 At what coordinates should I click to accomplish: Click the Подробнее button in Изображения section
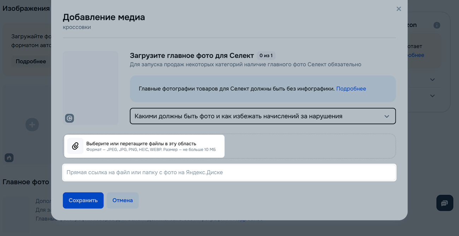pyautogui.click(x=31, y=61)
